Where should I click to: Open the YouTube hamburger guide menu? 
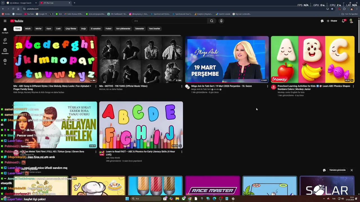coord(5,21)
